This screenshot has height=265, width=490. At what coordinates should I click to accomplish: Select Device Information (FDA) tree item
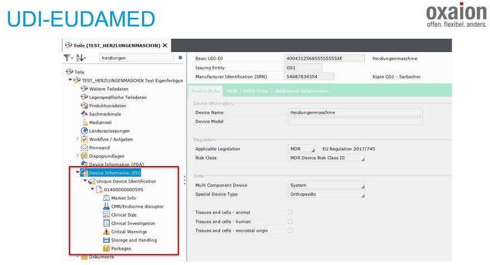116,164
